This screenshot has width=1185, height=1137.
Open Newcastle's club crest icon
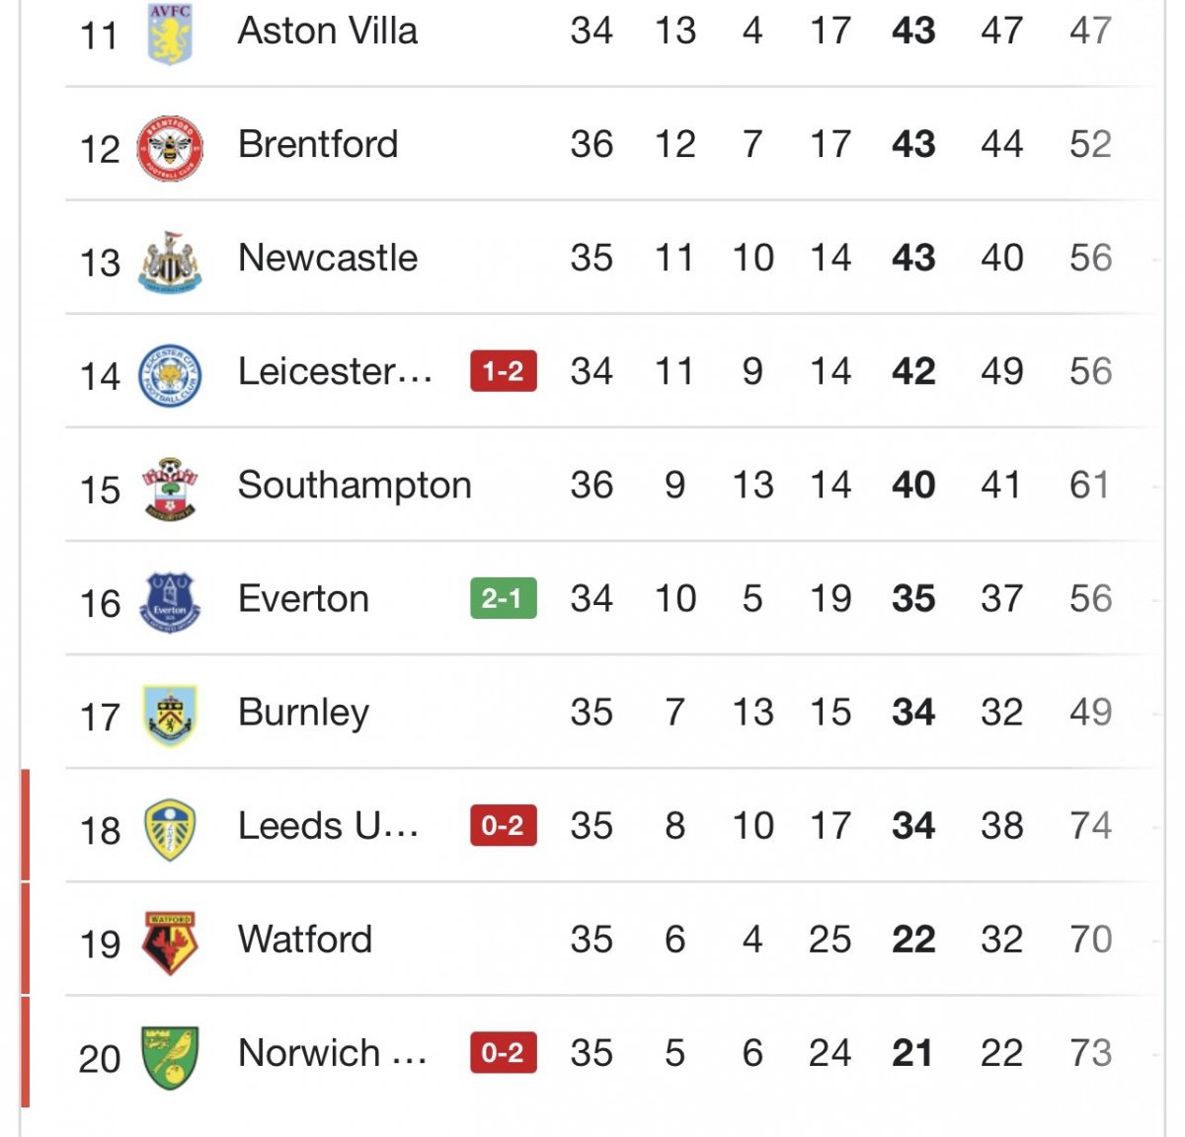pos(170,262)
